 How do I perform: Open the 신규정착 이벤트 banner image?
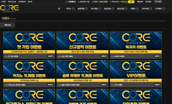(82, 43)
